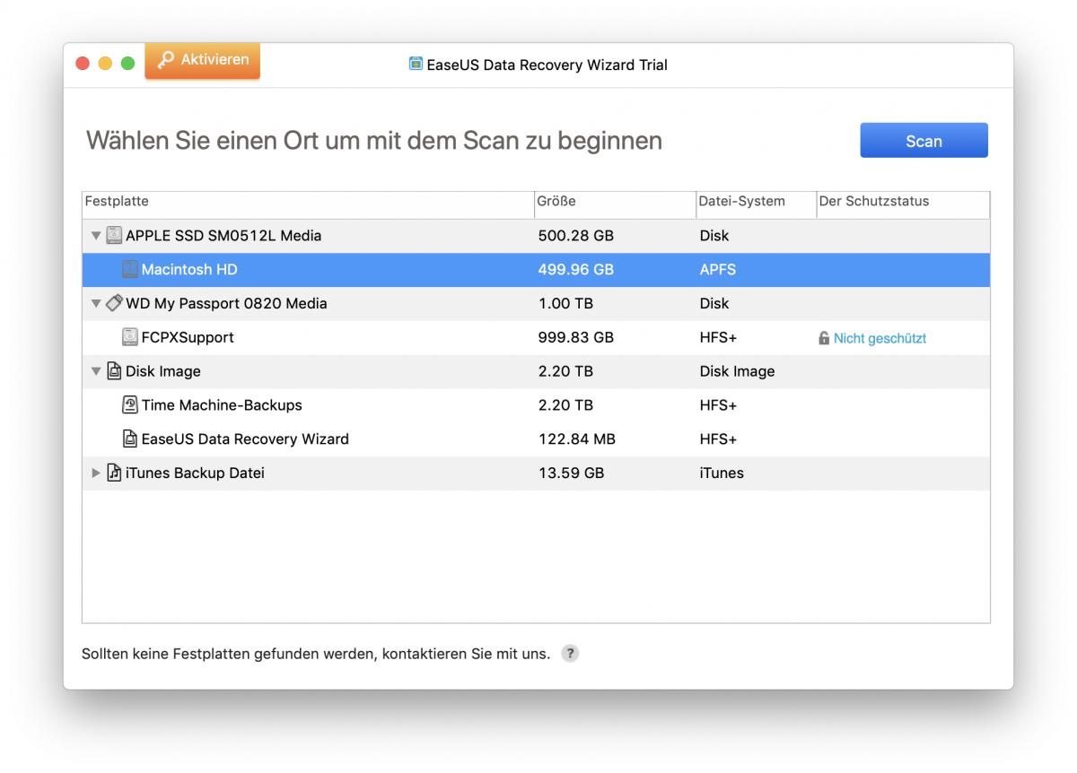Click the 500.28 GB size value

pyautogui.click(x=576, y=236)
